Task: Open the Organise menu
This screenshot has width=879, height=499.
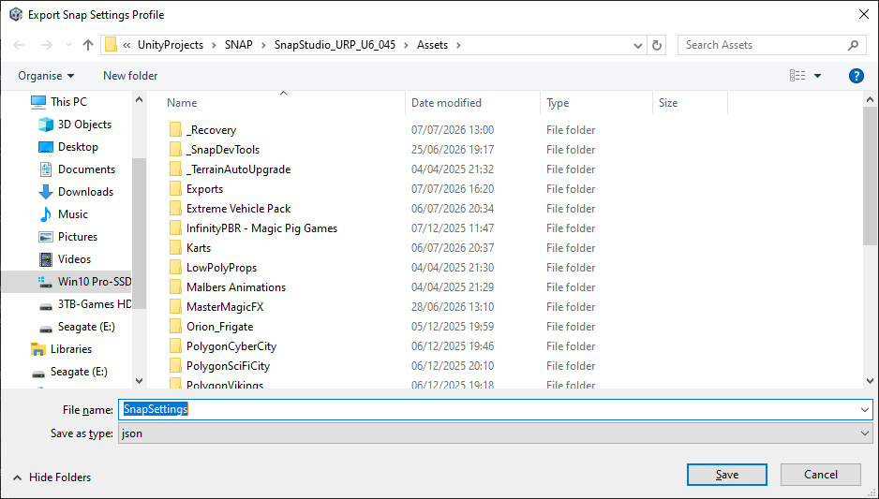Action: pos(46,76)
